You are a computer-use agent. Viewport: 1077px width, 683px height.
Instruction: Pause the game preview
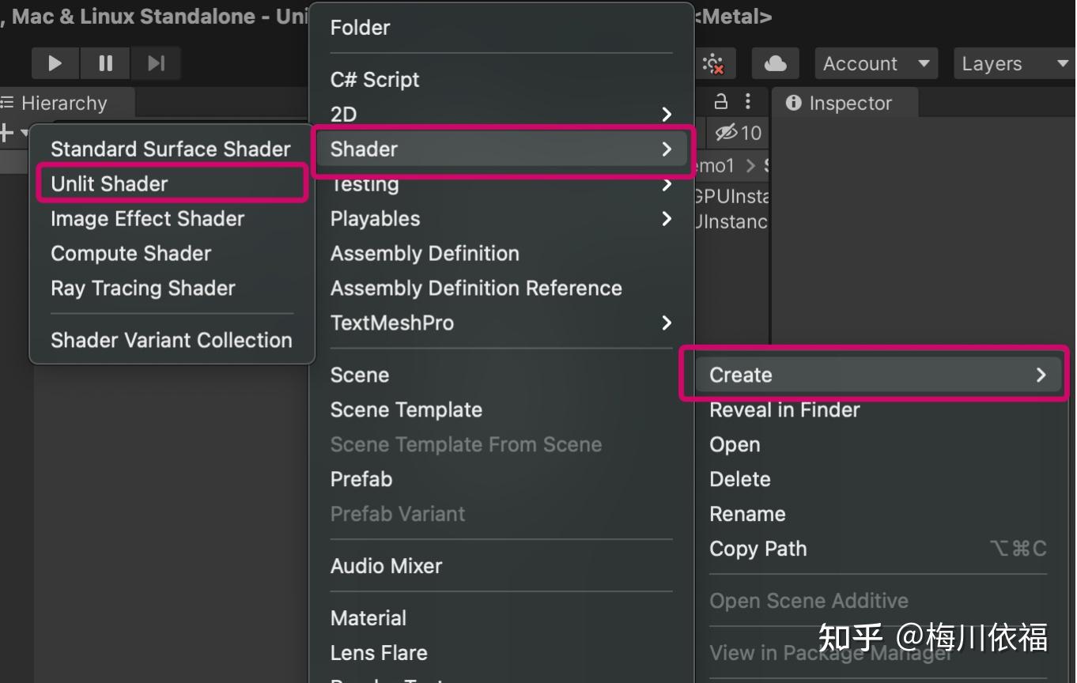105,63
